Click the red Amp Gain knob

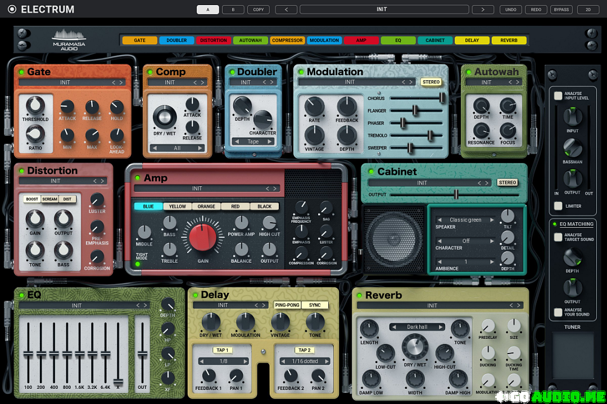(203, 237)
